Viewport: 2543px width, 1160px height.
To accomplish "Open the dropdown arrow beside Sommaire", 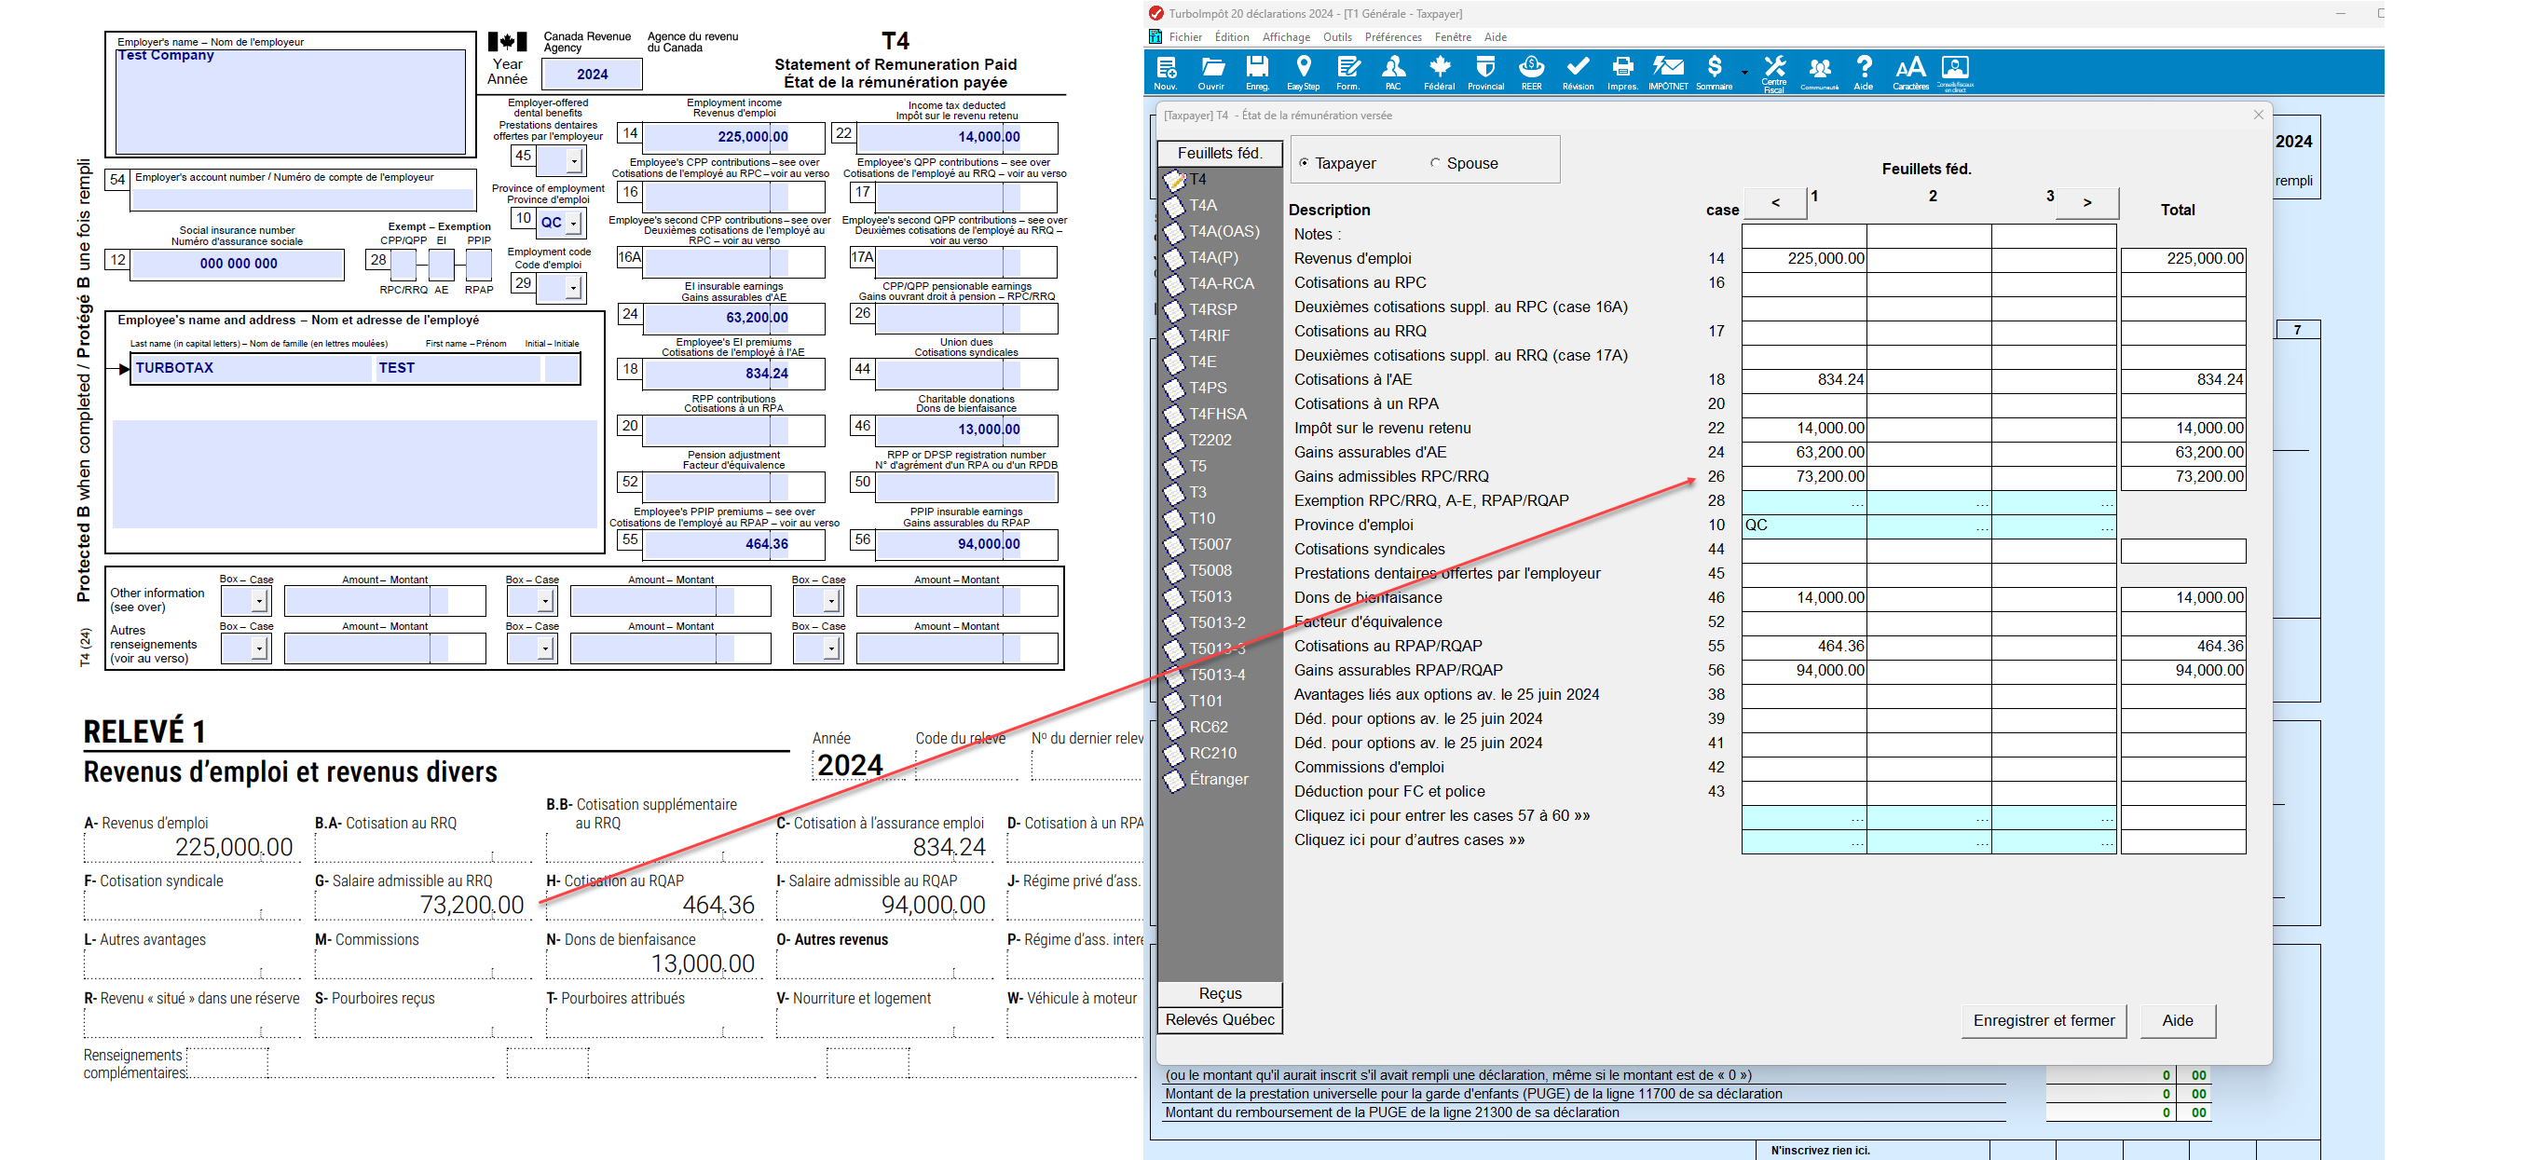I will coord(1744,73).
